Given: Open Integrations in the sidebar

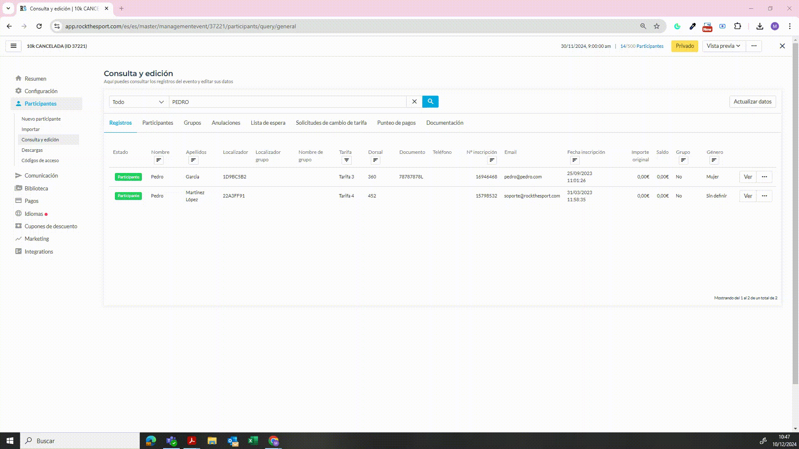Looking at the screenshot, I should [39, 252].
